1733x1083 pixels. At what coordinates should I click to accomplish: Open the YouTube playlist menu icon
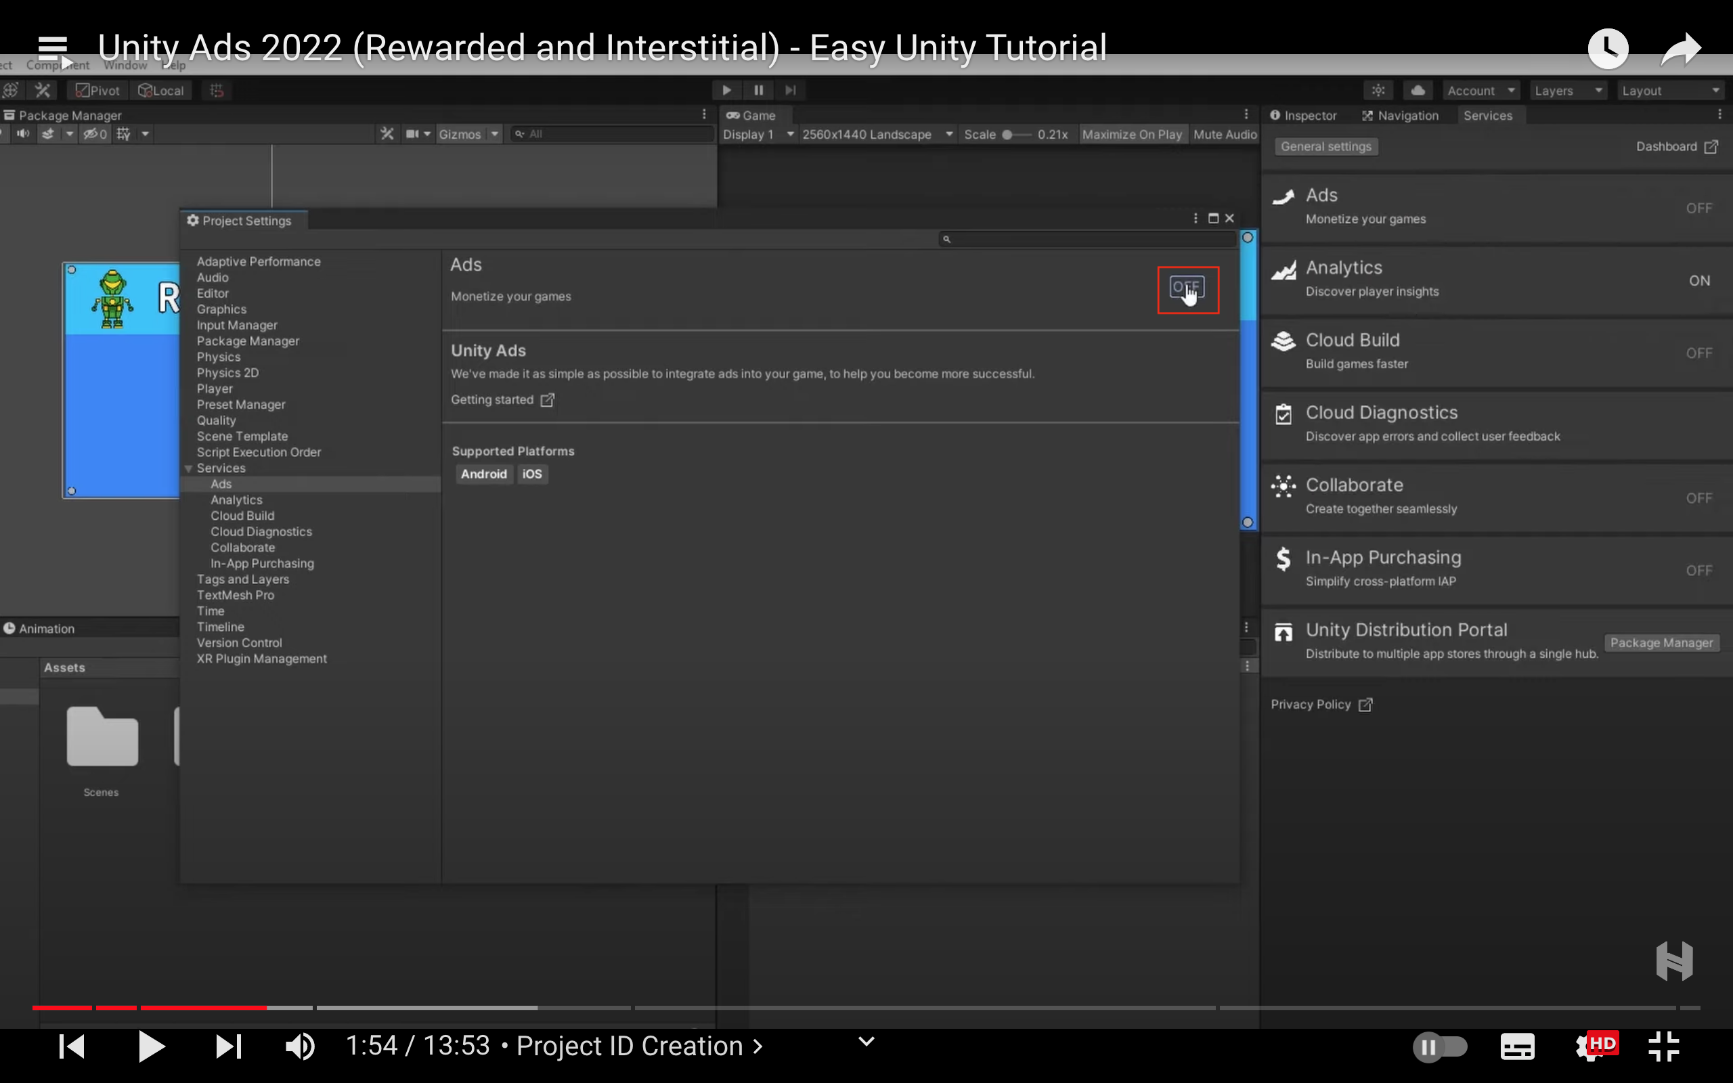[53, 50]
